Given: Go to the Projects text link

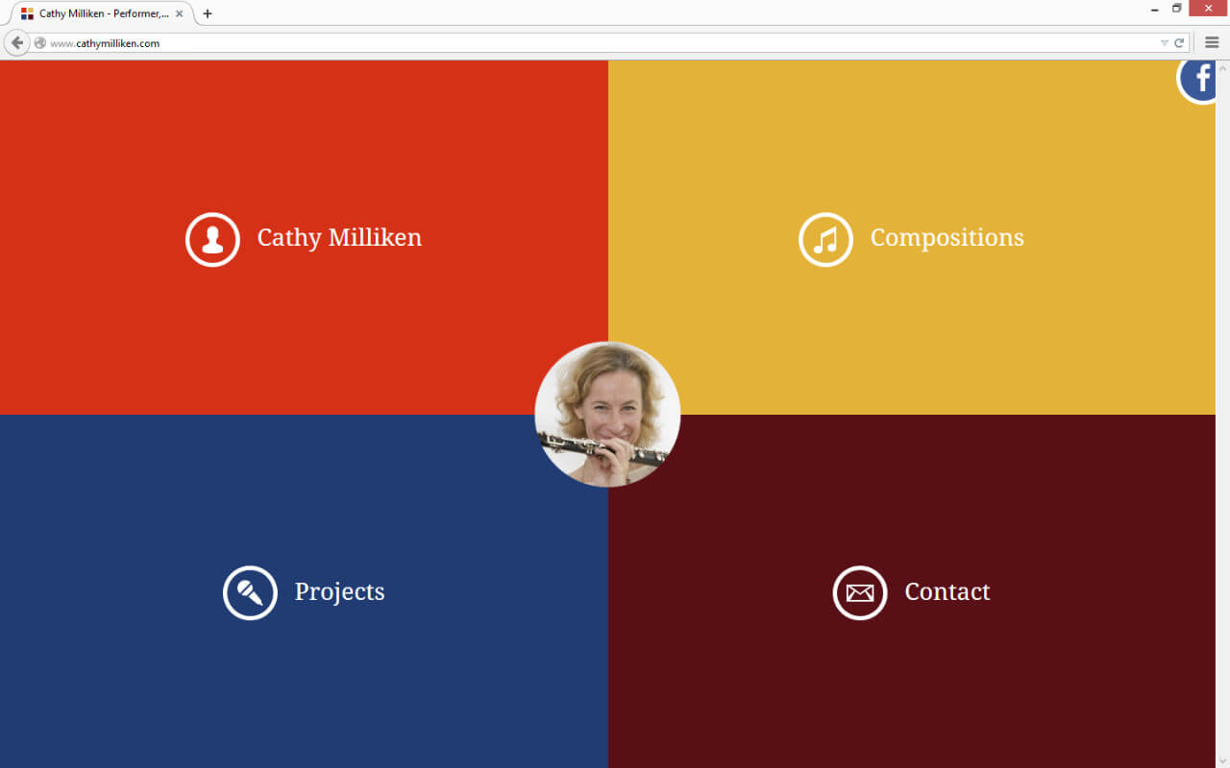Looking at the screenshot, I should click(340, 592).
